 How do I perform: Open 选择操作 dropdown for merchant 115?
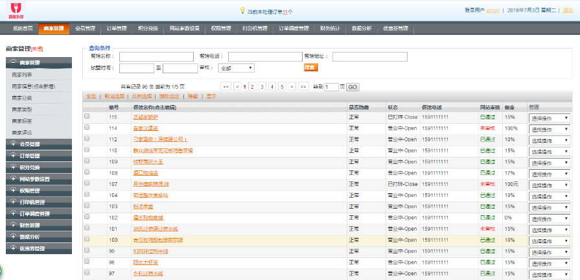[549, 117]
